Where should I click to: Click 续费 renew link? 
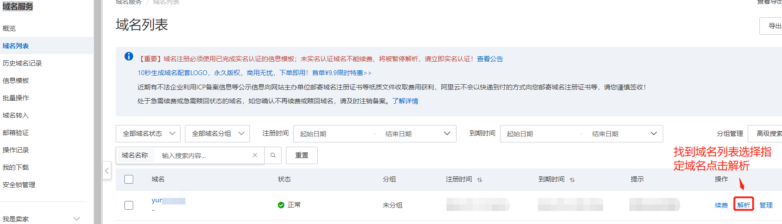pos(721,205)
